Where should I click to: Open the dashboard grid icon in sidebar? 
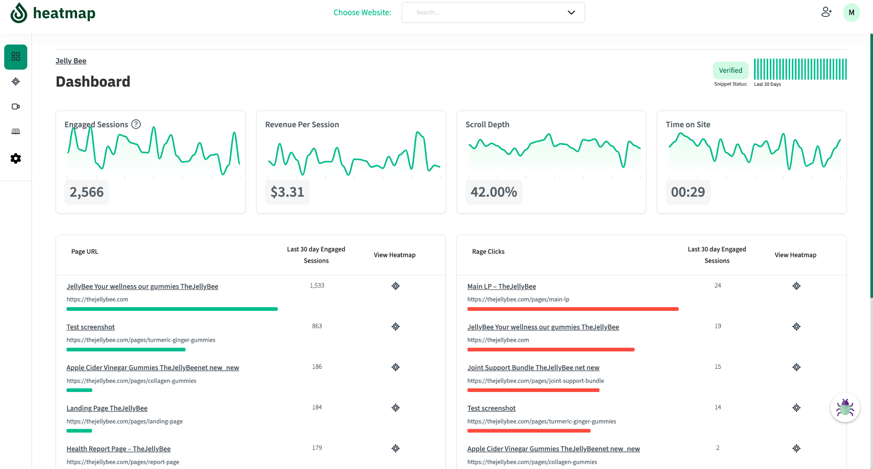[x=16, y=57]
